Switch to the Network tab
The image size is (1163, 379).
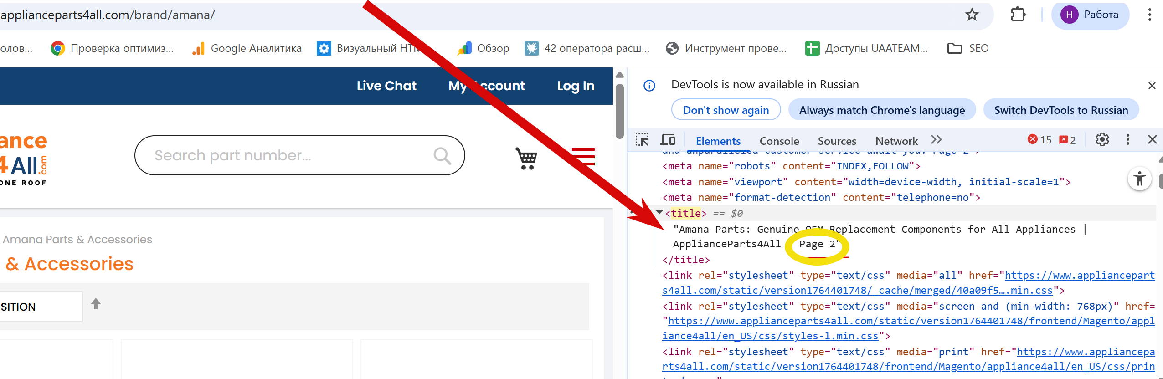coord(896,141)
